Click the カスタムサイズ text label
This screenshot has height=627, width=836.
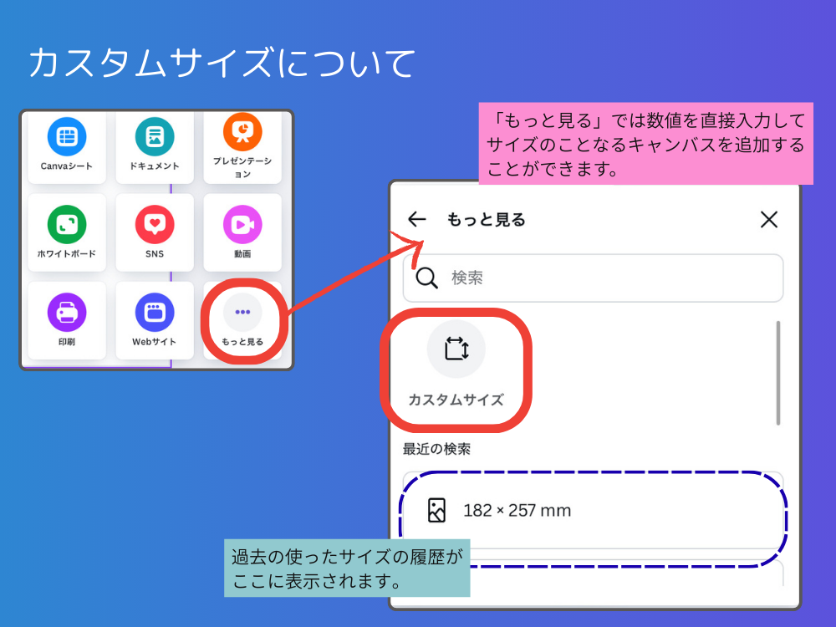coord(456,400)
